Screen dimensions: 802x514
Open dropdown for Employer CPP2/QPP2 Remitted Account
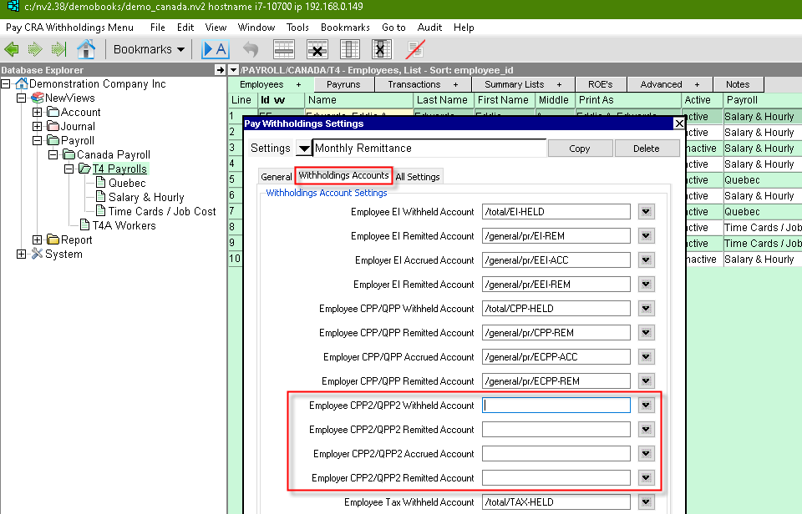(x=645, y=478)
